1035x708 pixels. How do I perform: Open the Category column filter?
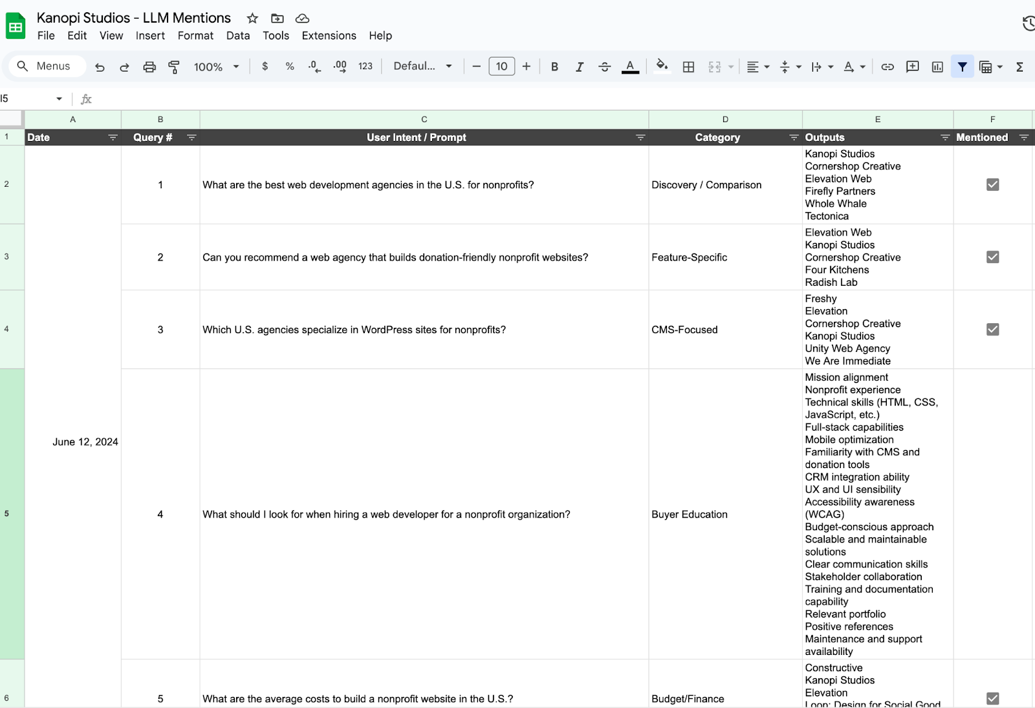[x=794, y=138]
